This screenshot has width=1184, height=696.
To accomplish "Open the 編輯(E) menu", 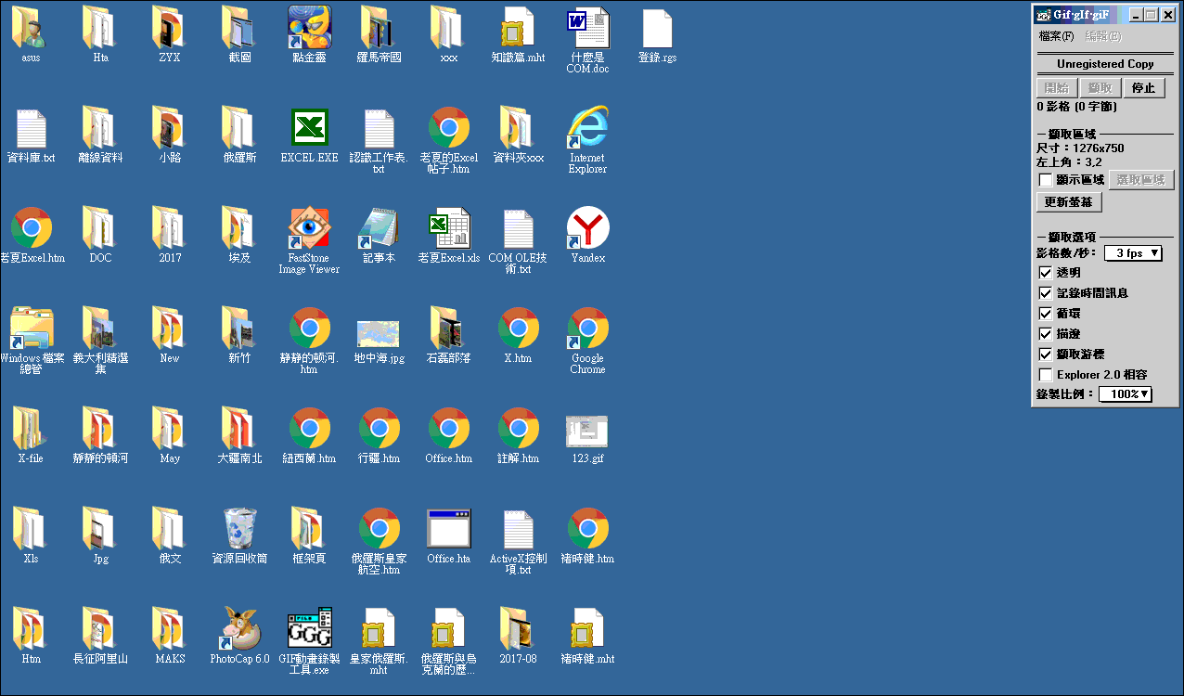I will pyautogui.click(x=1103, y=36).
